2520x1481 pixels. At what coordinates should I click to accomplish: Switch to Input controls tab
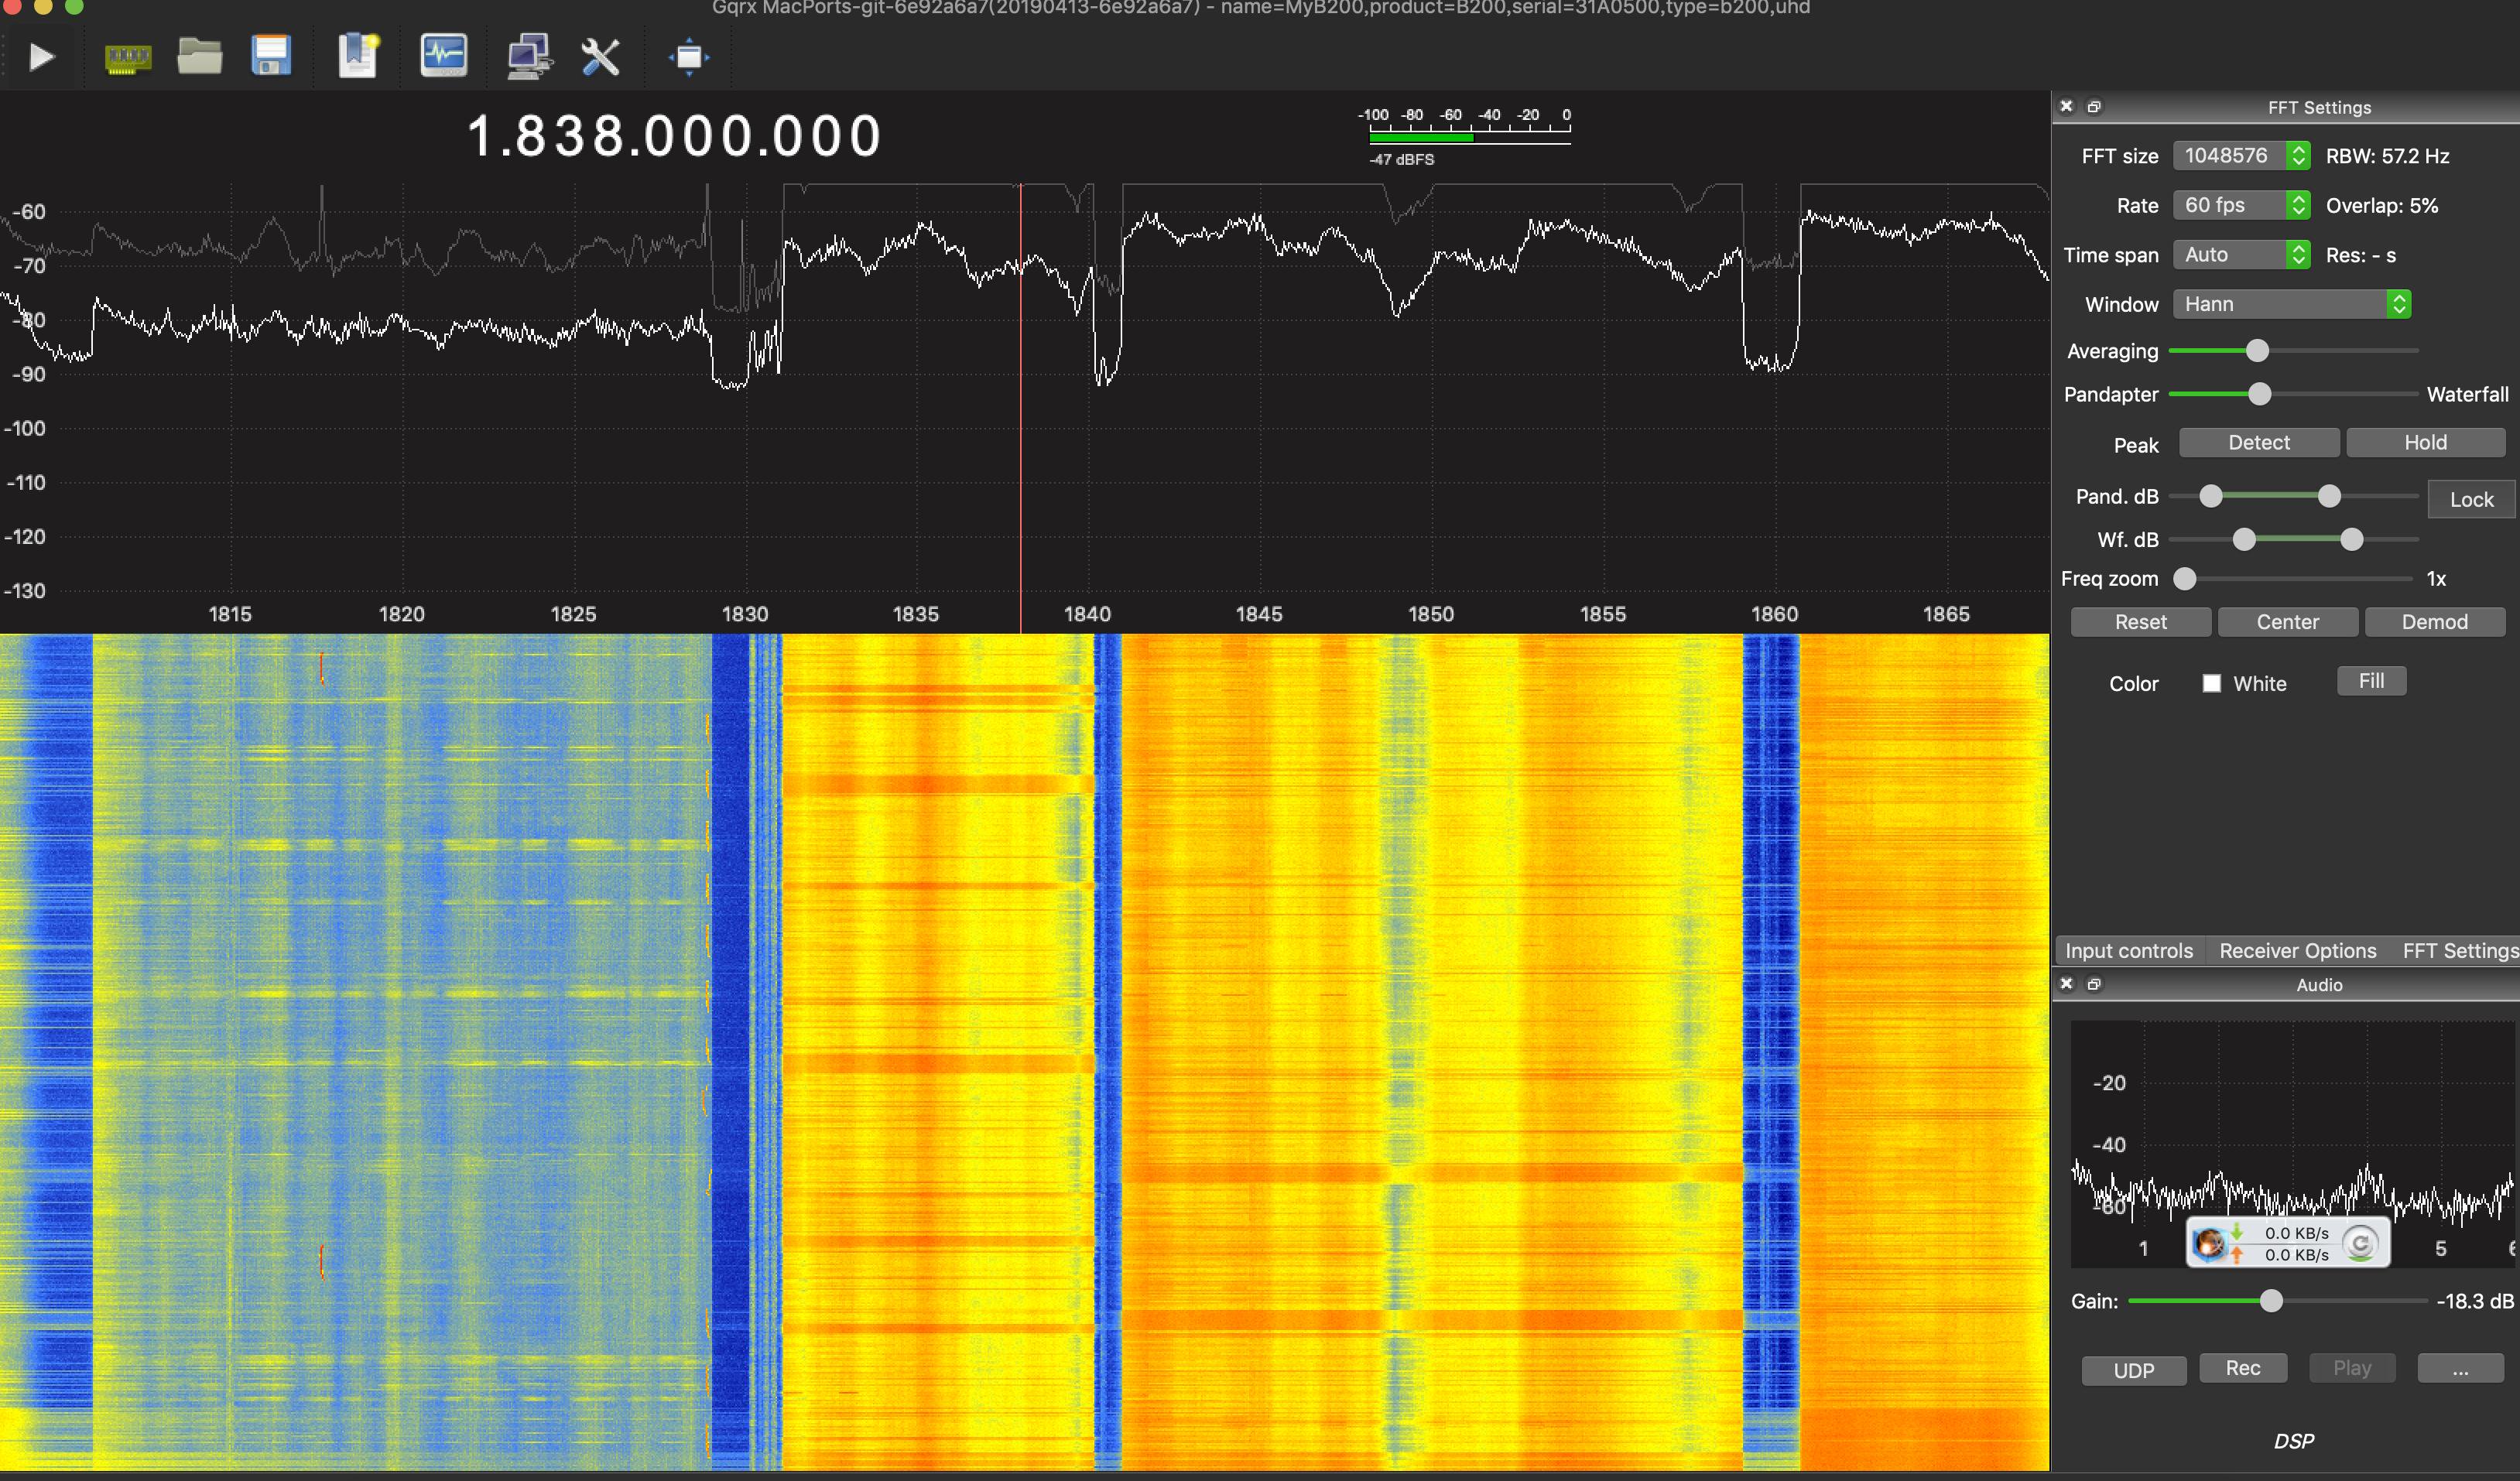(x=2128, y=950)
